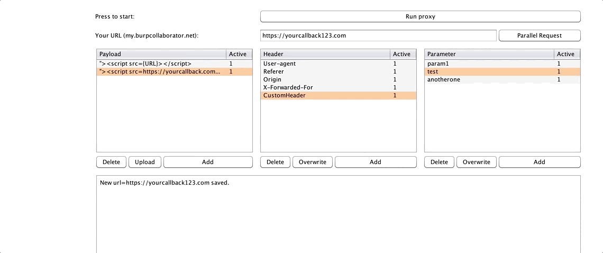
Task: Click Active column header in Payload table
Action: (239, 55)
